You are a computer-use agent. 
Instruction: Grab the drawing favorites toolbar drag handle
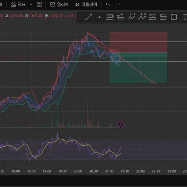click(80, 17)
